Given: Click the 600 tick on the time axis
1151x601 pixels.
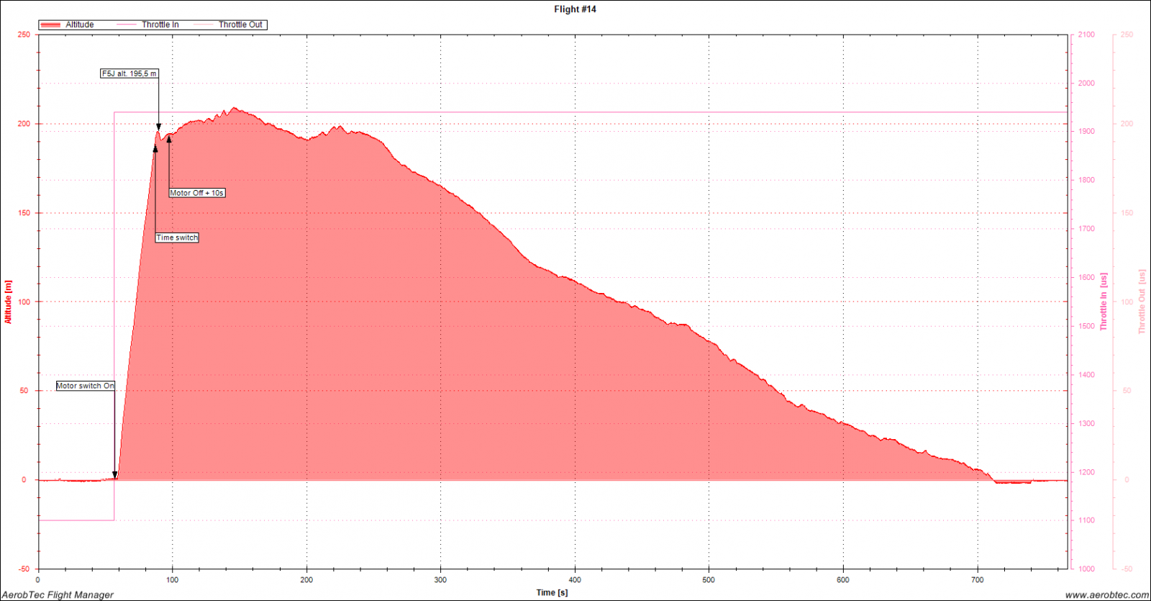Looking at the screenshot, I should coord(843,579).
